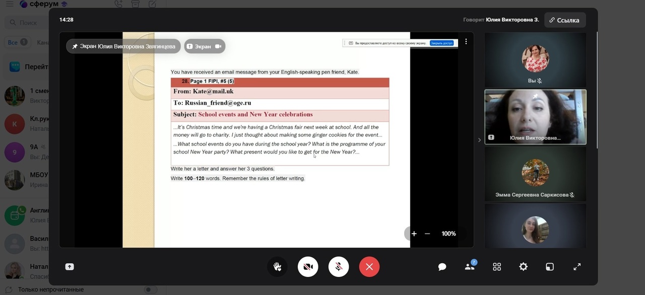
Task: Select Эмма Сергеевна Саркисова participant tile
Action: [x=535, y=174]
